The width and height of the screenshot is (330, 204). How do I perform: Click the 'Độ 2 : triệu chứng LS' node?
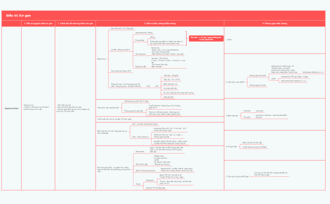(x=140, y=137)
